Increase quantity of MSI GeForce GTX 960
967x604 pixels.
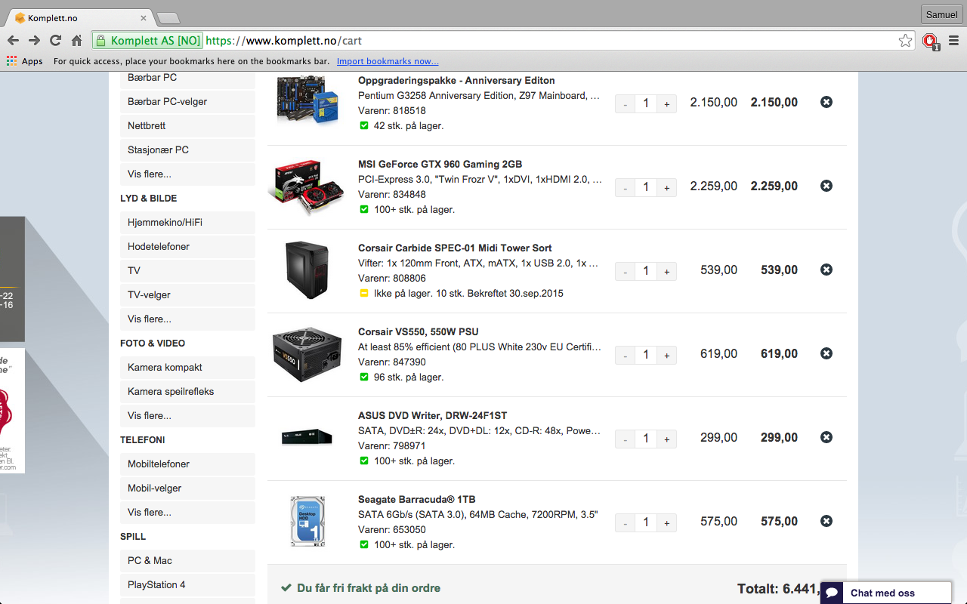[x=666, y=188]
